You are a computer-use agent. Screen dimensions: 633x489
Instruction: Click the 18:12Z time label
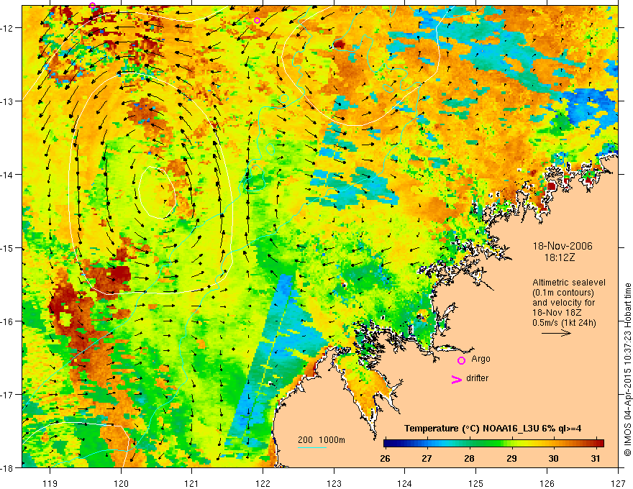click(x=559, y=257)
